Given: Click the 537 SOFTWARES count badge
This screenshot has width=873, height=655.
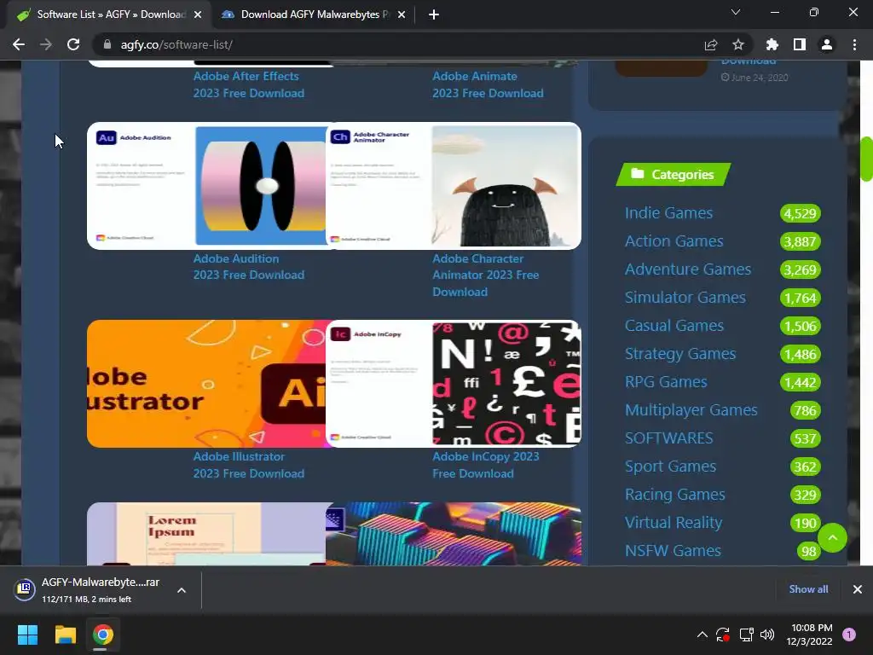Looking at the screenshot, I should (x=805, y=438).
